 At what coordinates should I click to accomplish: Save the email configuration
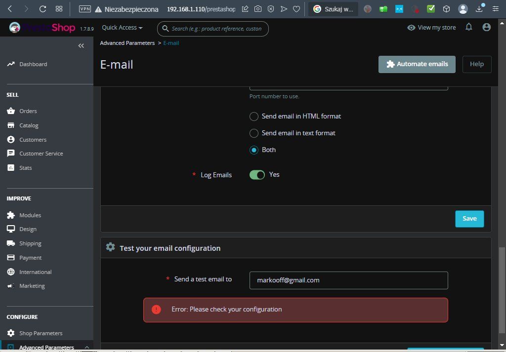coord(469,218)
